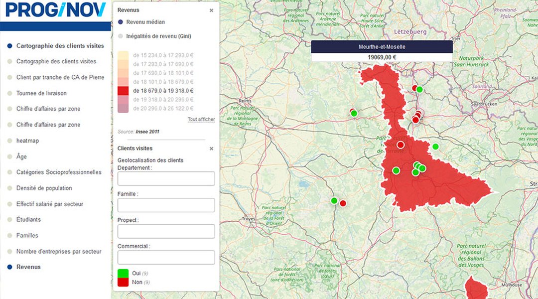Click the Lëtzebuerg map label

pyautogui.click(x=410, y=32)
